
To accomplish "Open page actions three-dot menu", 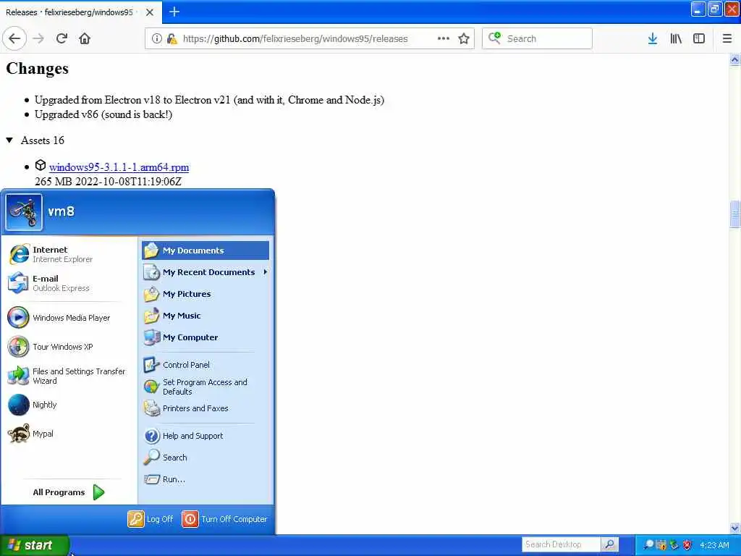I will [444, 38].
